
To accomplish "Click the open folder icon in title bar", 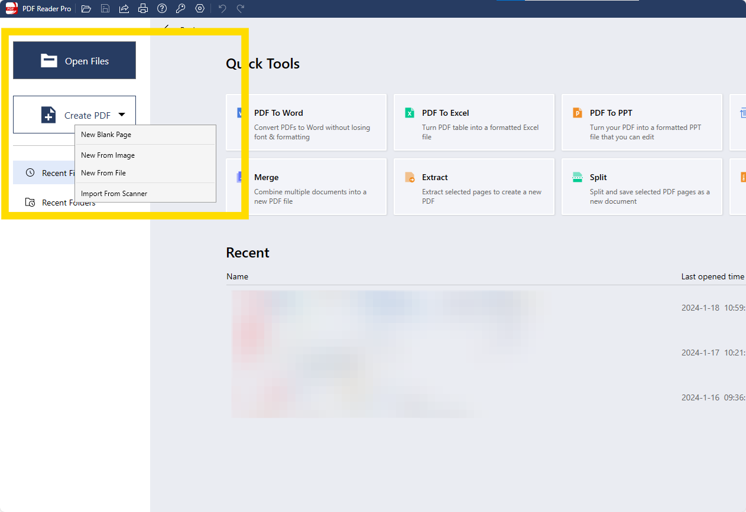I will [x=86, y=8].
